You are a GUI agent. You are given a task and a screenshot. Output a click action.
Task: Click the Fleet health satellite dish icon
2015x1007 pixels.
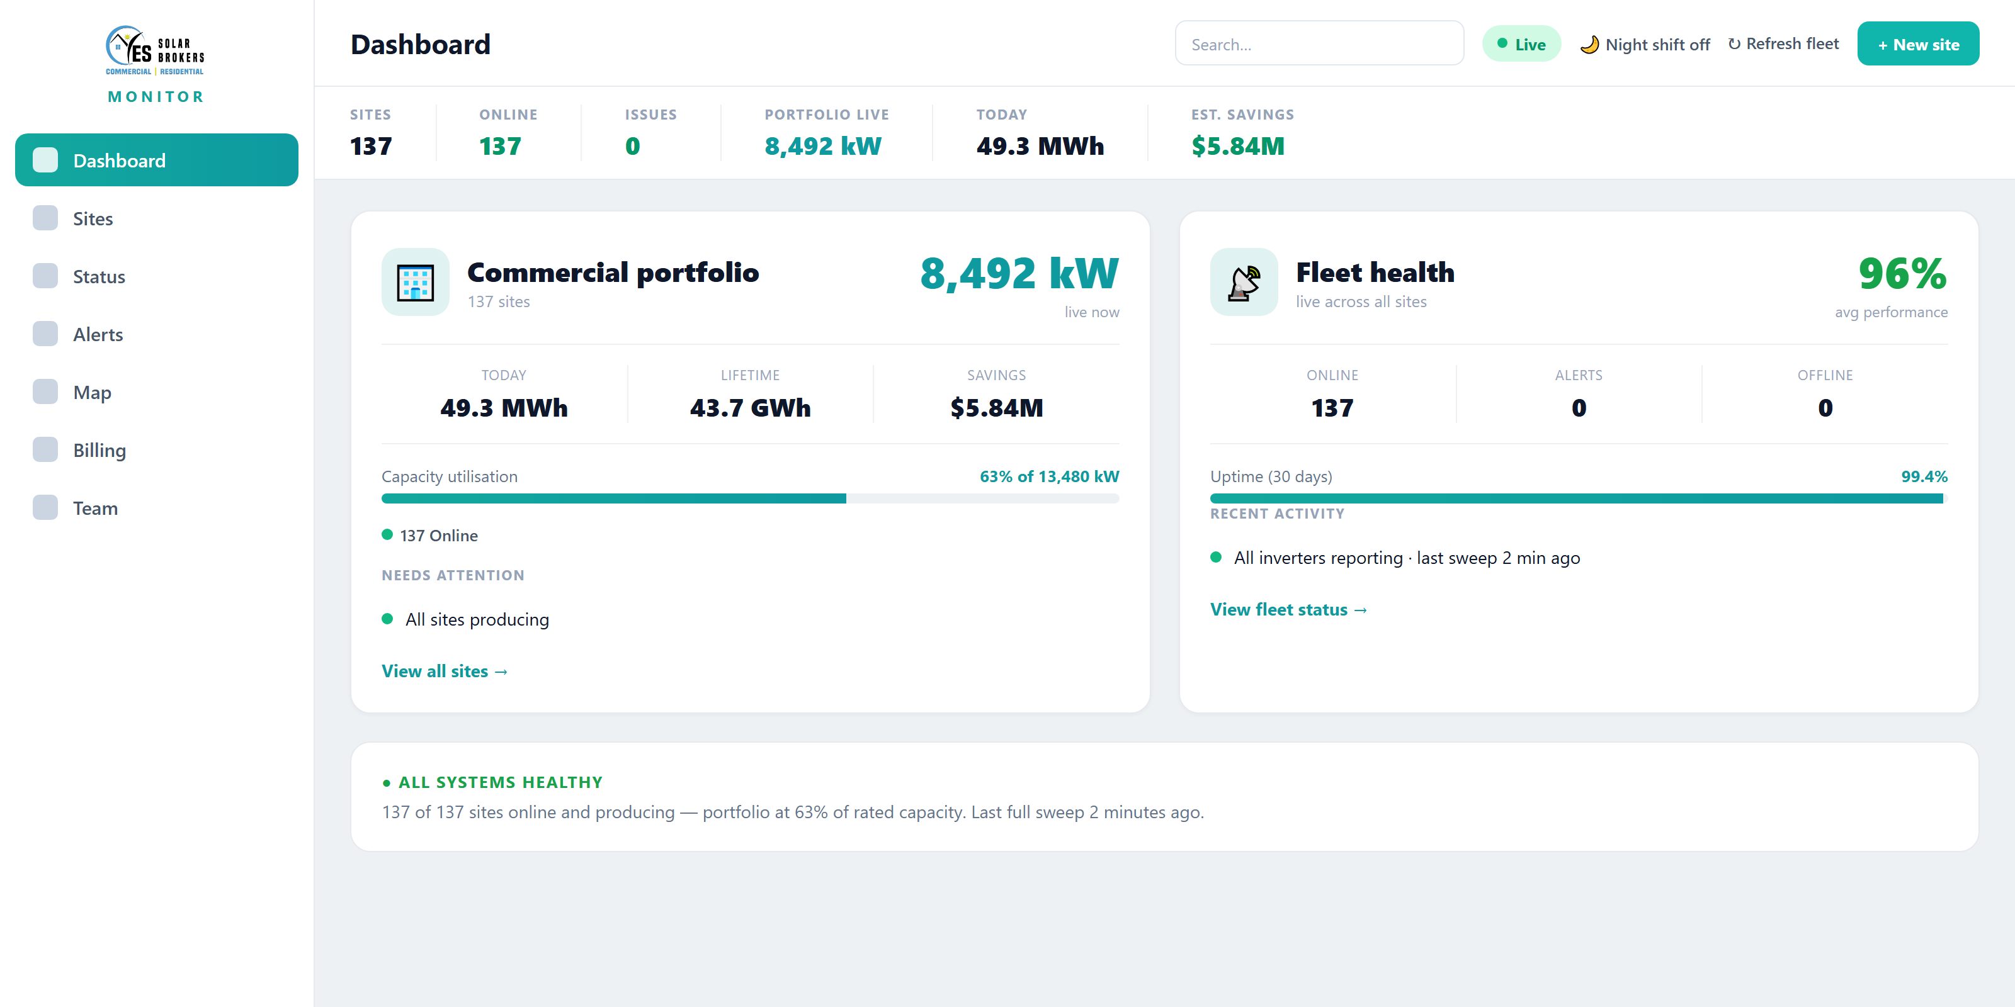click(x=1244, y=282)
